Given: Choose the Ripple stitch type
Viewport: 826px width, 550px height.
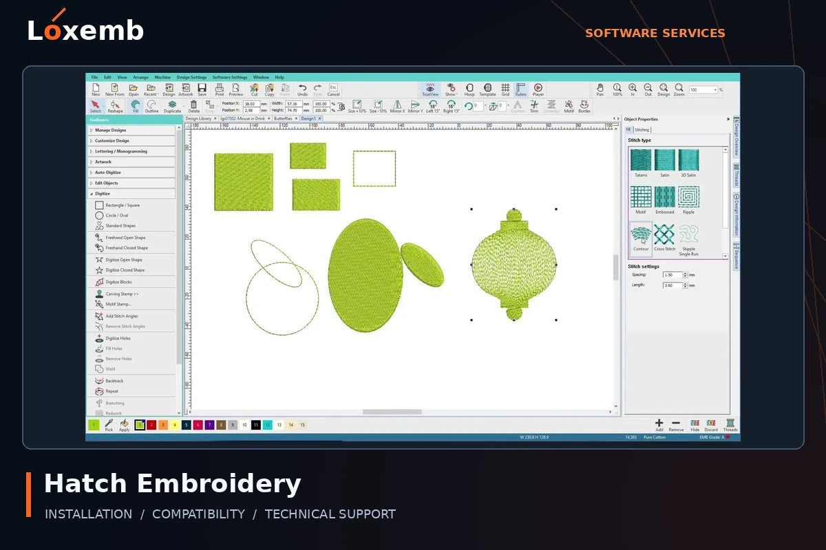Looking at the screenshot, I should tap(688, 201).
